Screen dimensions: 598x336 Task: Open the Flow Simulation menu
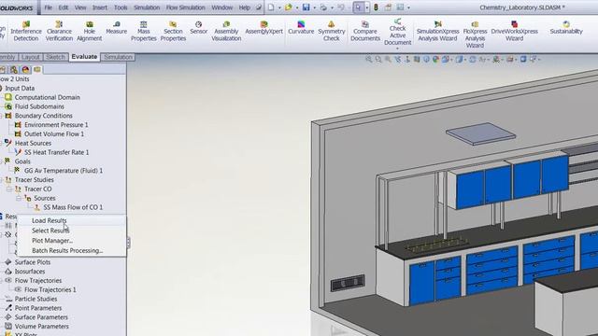pyautogui.click(x=185, y=7)
